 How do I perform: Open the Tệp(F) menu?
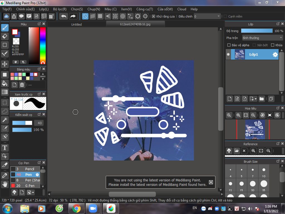click(x=7, y=9)
